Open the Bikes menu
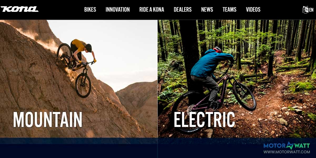This screenshot has height=158, width=316. 90,9
